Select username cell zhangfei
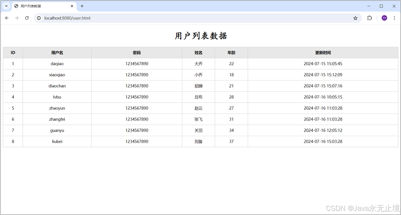 click(x=57, y=119)
